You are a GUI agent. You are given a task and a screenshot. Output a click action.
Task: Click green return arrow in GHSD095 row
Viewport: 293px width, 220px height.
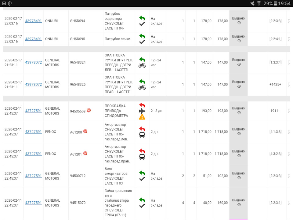(142, 36)
